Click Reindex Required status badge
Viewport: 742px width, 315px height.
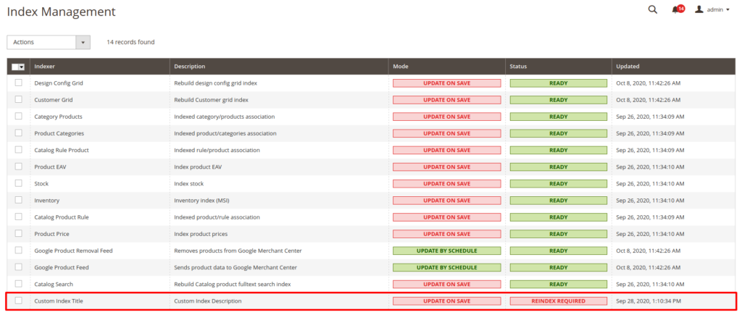(x=558, y=301)
